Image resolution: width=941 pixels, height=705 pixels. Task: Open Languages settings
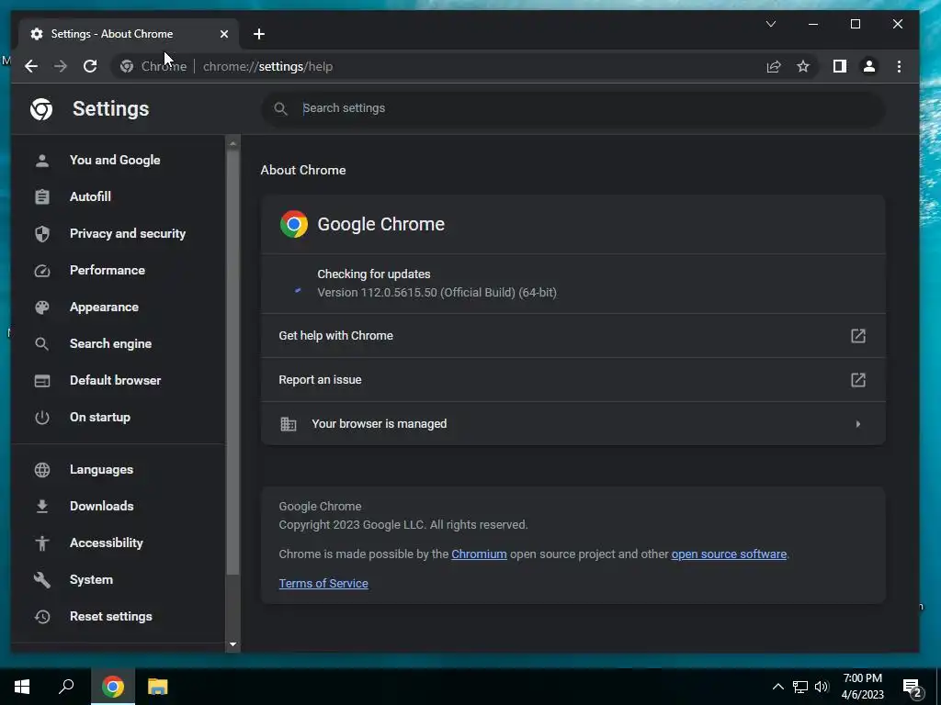click(x=101, y=469)
